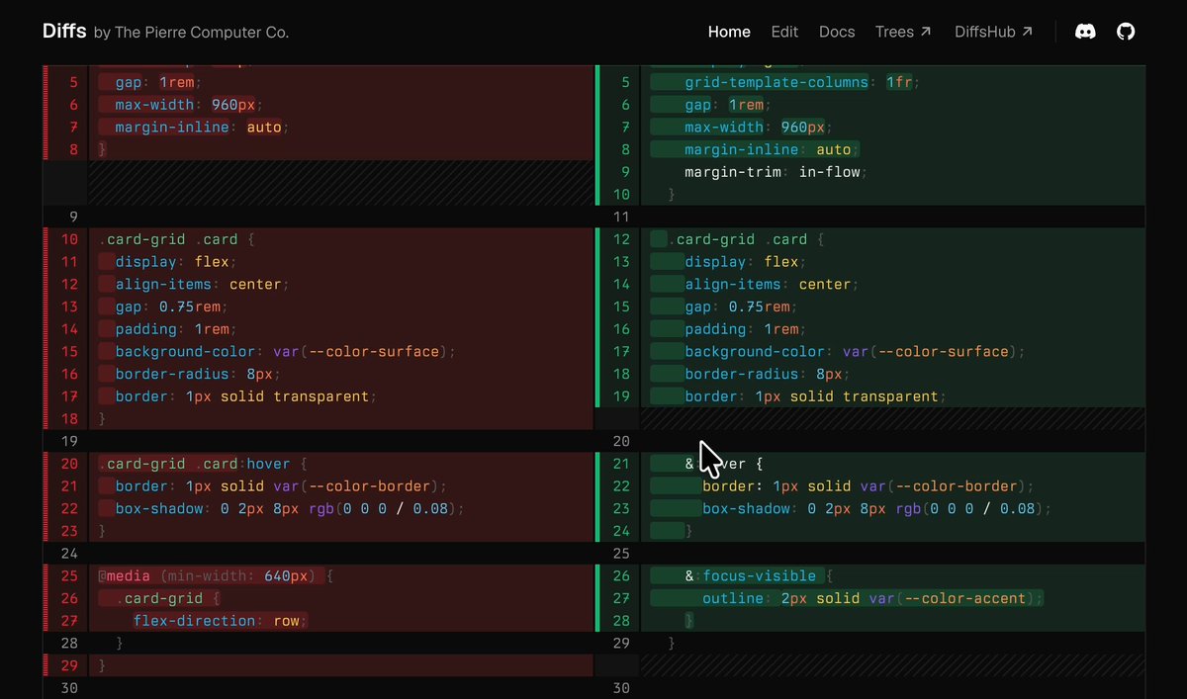Open the GitHub icon link
Screen dimensions: 1187x699
1126,32
